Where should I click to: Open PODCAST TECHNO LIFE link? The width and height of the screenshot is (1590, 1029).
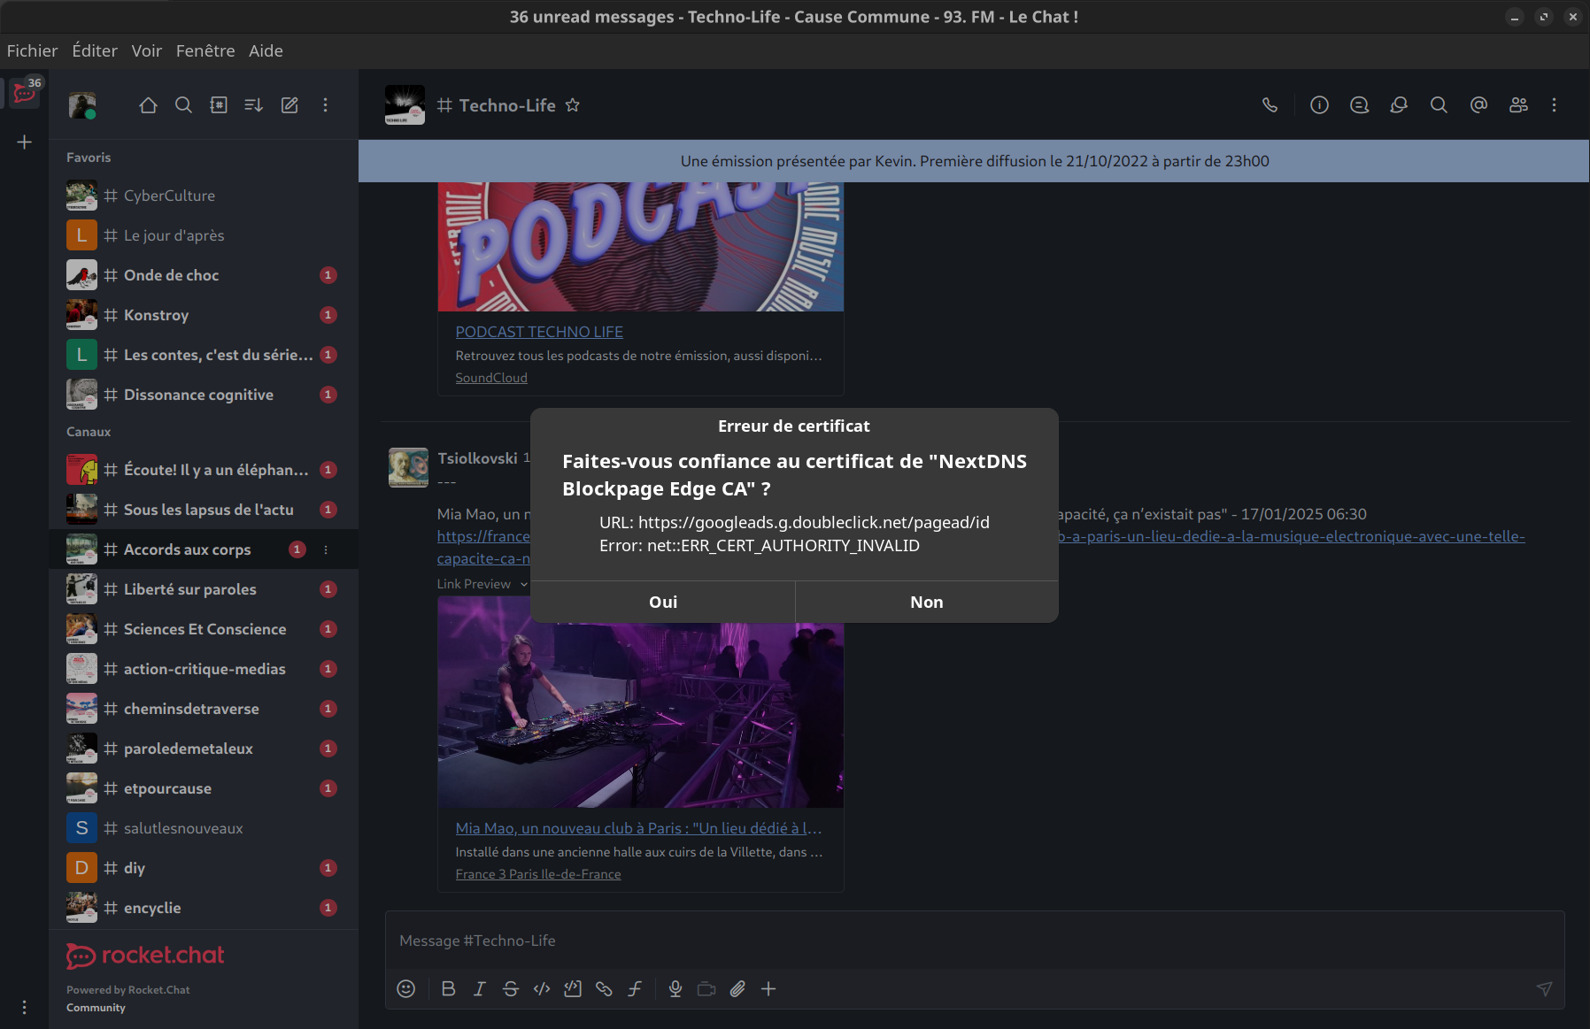[x=539, y=332]
